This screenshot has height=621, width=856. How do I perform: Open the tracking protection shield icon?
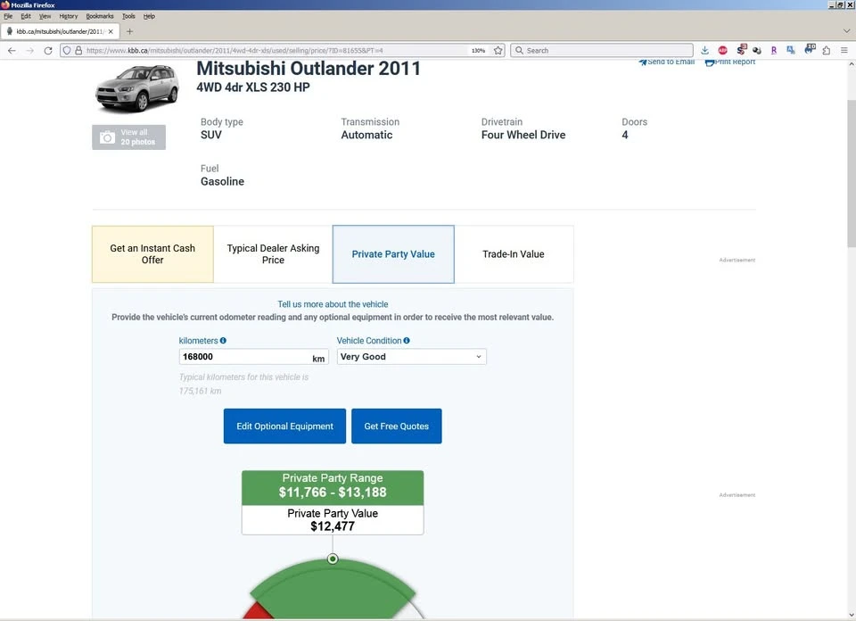67,50
